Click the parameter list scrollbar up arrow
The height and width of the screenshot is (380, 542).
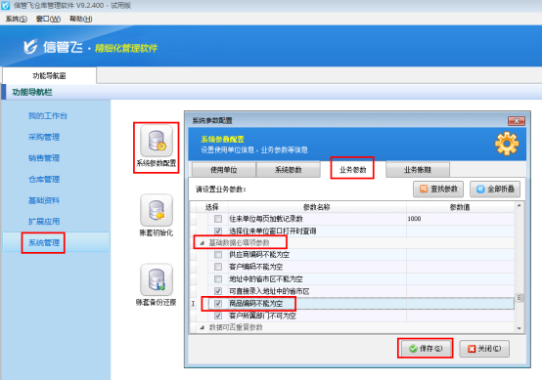click(519, 206)
